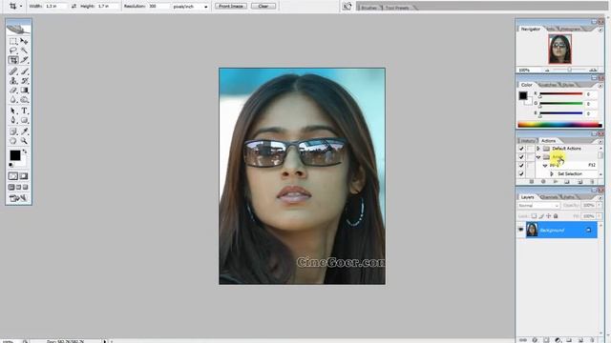Click the Layers panel trash icon
Screen dimensions: 611x343
pos(592,340)
